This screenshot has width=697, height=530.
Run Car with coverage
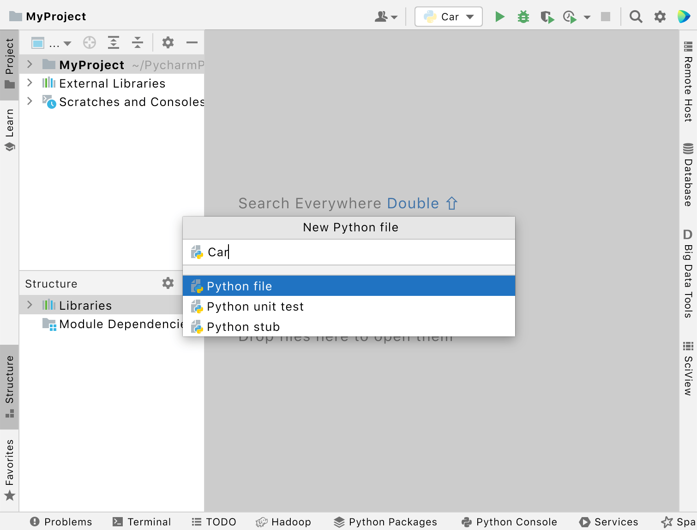pyautogui.click(x=547, y=17)
